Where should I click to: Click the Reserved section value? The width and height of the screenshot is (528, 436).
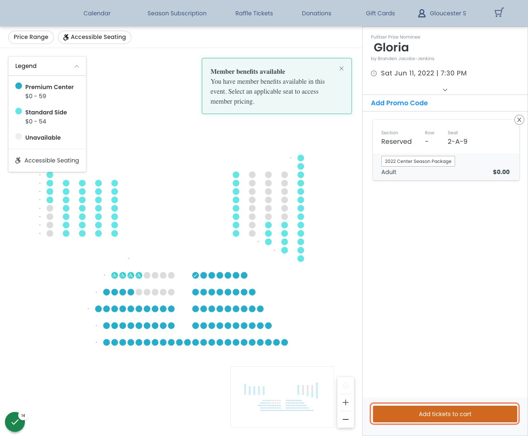click(x=397, y=142)
